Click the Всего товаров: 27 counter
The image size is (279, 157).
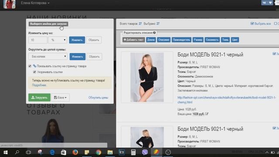pyautogui.click(x=131, y=24)
